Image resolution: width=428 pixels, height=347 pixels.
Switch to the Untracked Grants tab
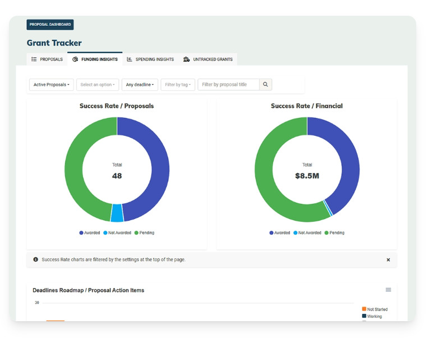point(208,60)
